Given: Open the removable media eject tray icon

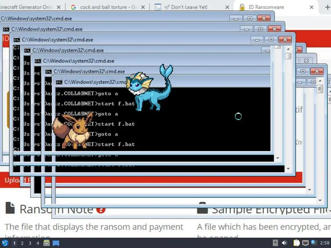Looking at the screenshot, I should coord(275,243).
